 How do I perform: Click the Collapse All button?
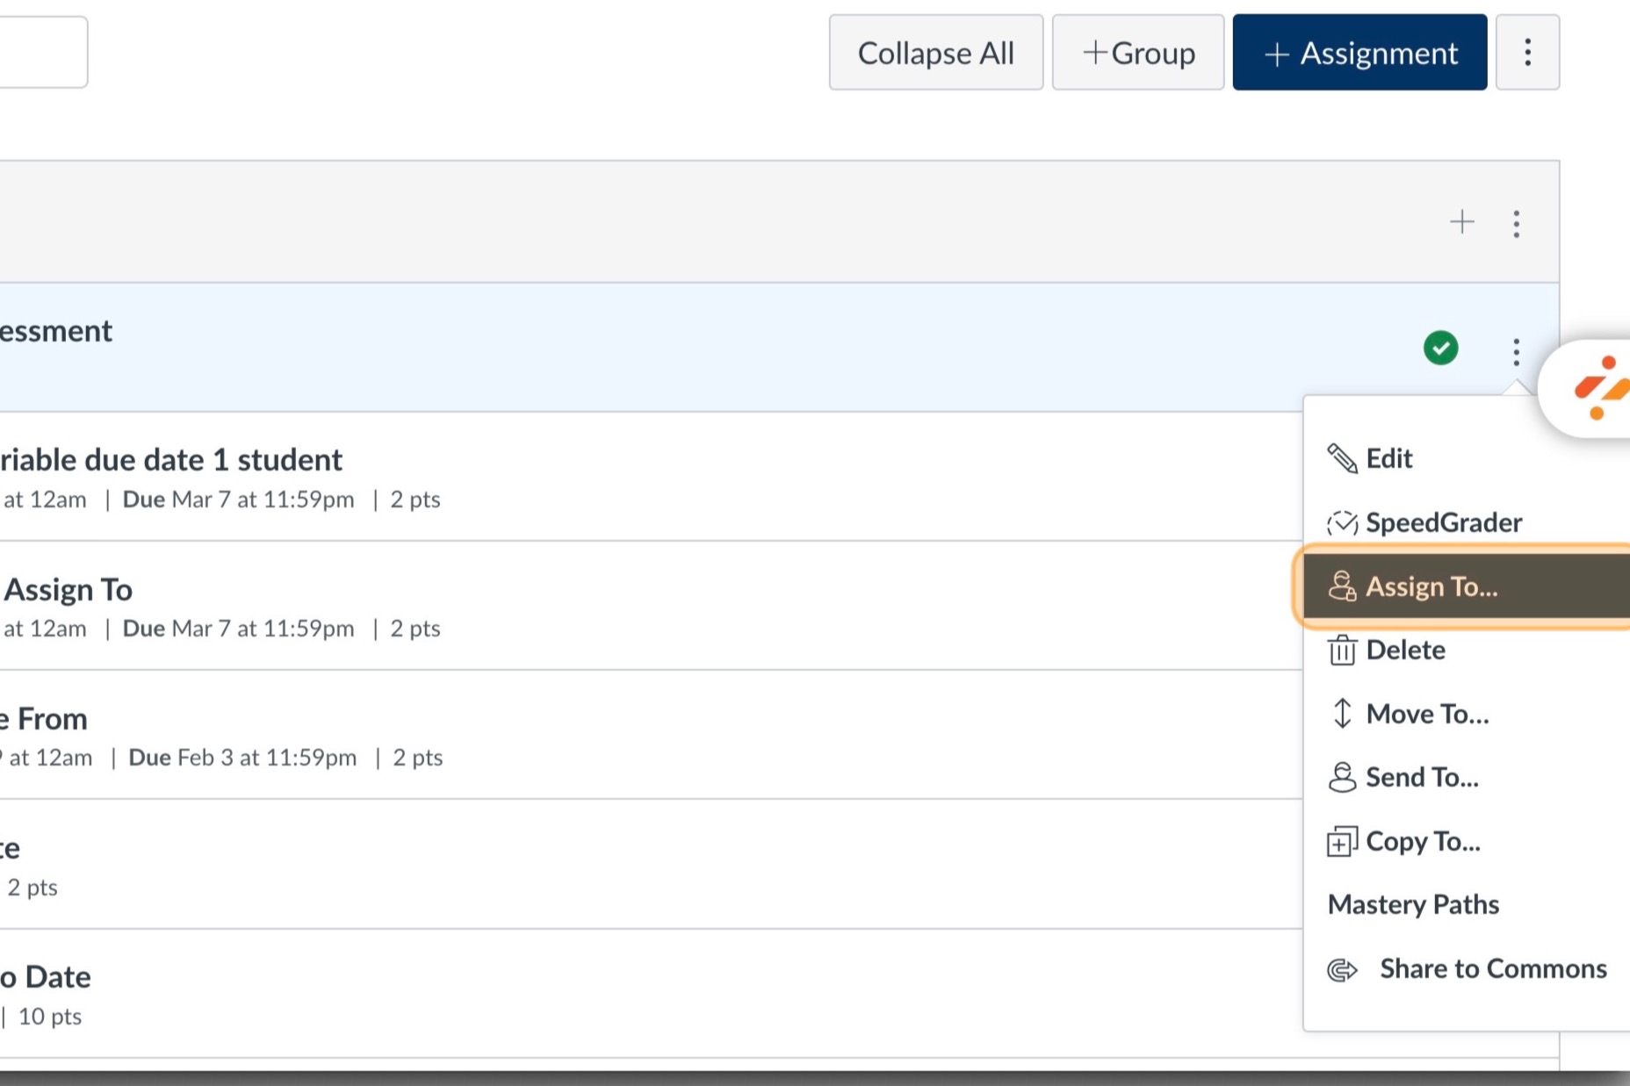coord(935,52)
